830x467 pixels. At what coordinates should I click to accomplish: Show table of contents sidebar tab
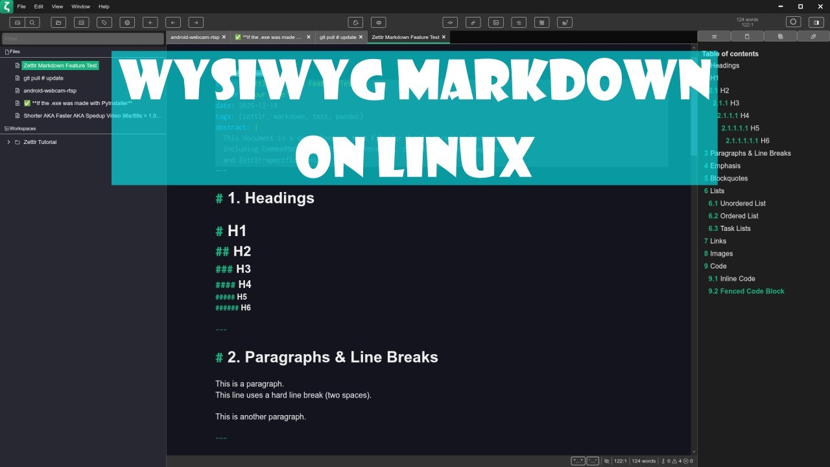click(714, 36)
